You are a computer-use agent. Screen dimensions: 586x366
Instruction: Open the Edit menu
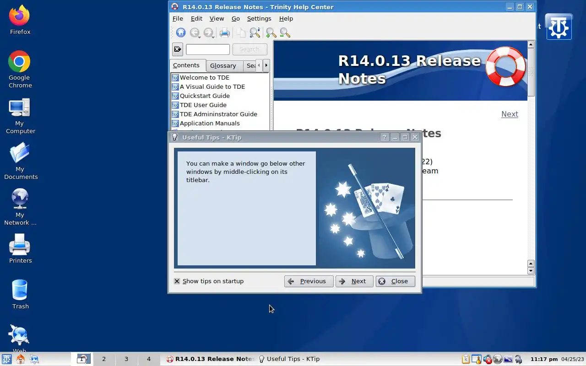click(x=196, y=19)
